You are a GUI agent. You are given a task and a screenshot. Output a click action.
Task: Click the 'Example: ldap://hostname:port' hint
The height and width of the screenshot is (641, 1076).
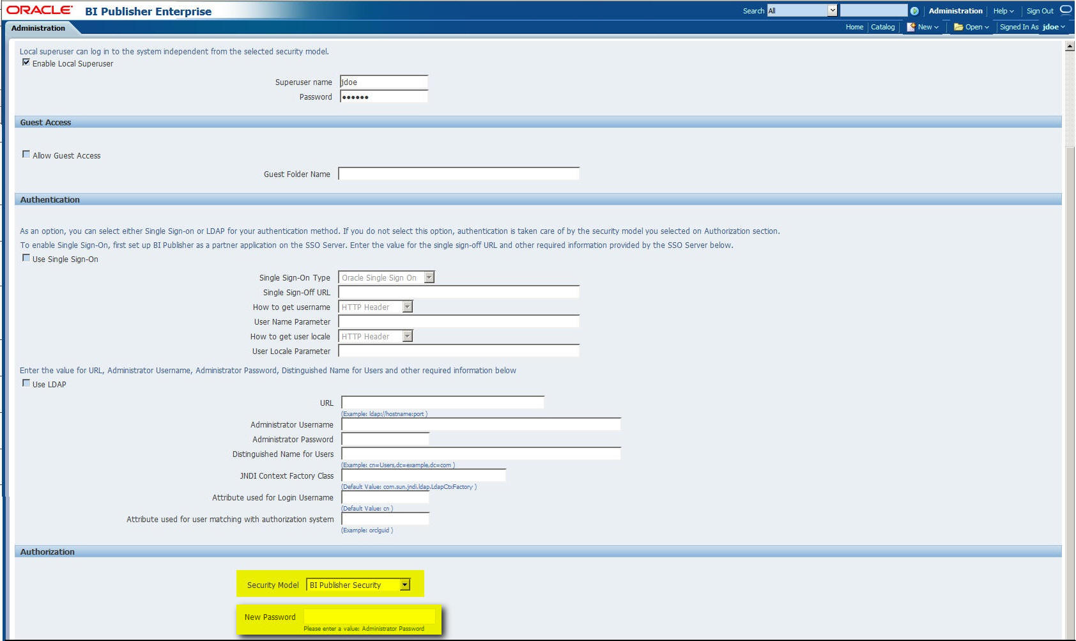point(384,414)
